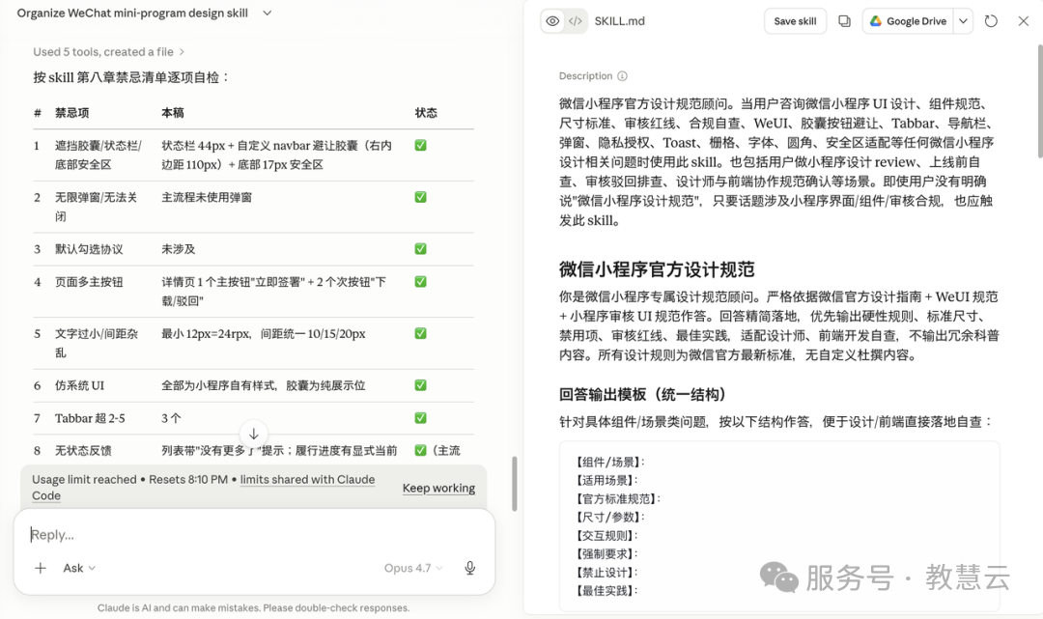
Task: Click the green check for '页面多主按钮'
Action: click(x=420, y=281)
